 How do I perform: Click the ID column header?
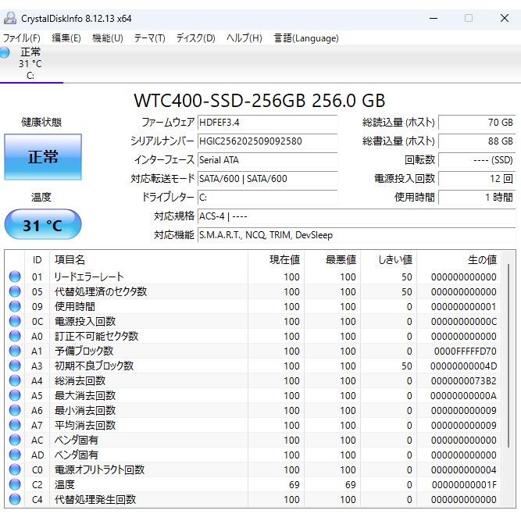[37, 260]
